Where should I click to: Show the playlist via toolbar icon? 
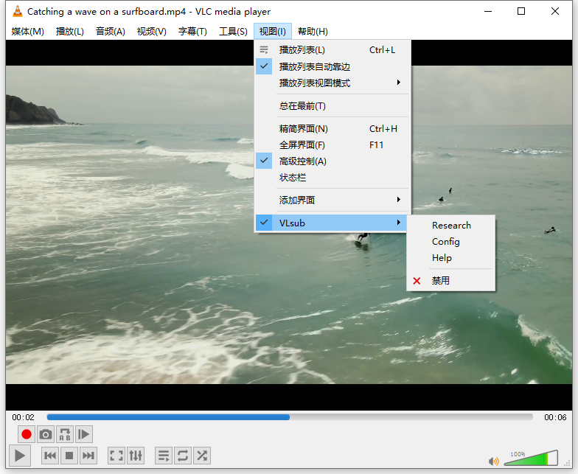[164, 456]
